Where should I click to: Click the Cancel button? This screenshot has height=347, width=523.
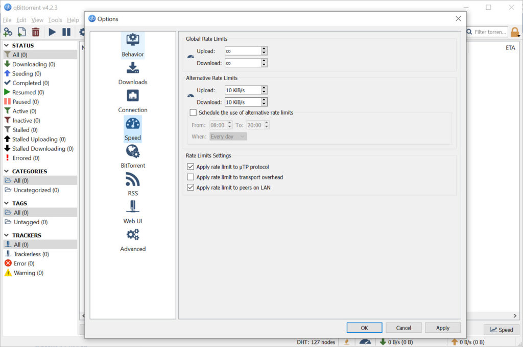pyautogui.click(x=403, y=328)
